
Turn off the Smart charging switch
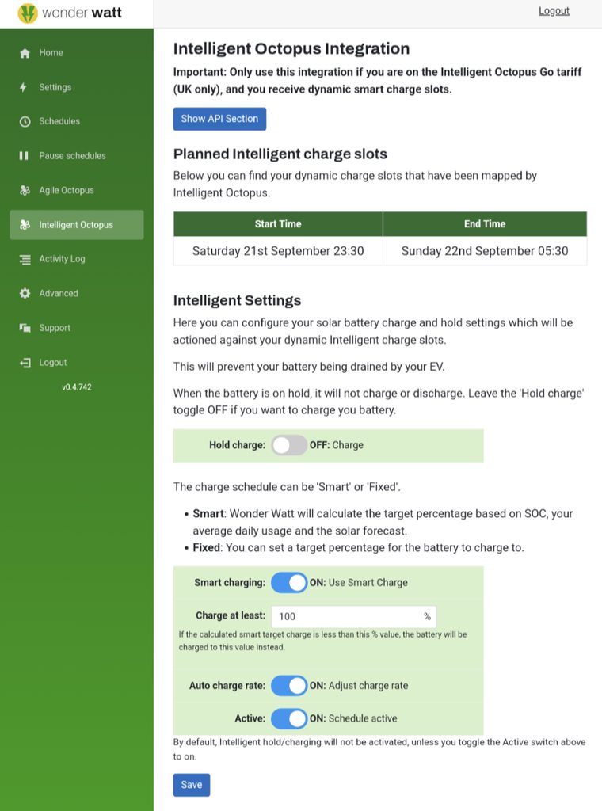coord(289,583)
